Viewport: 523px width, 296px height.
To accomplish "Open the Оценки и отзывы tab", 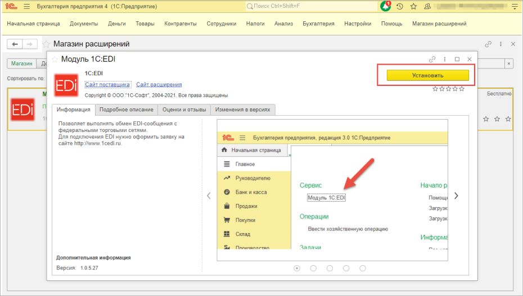I will [184, 110].
